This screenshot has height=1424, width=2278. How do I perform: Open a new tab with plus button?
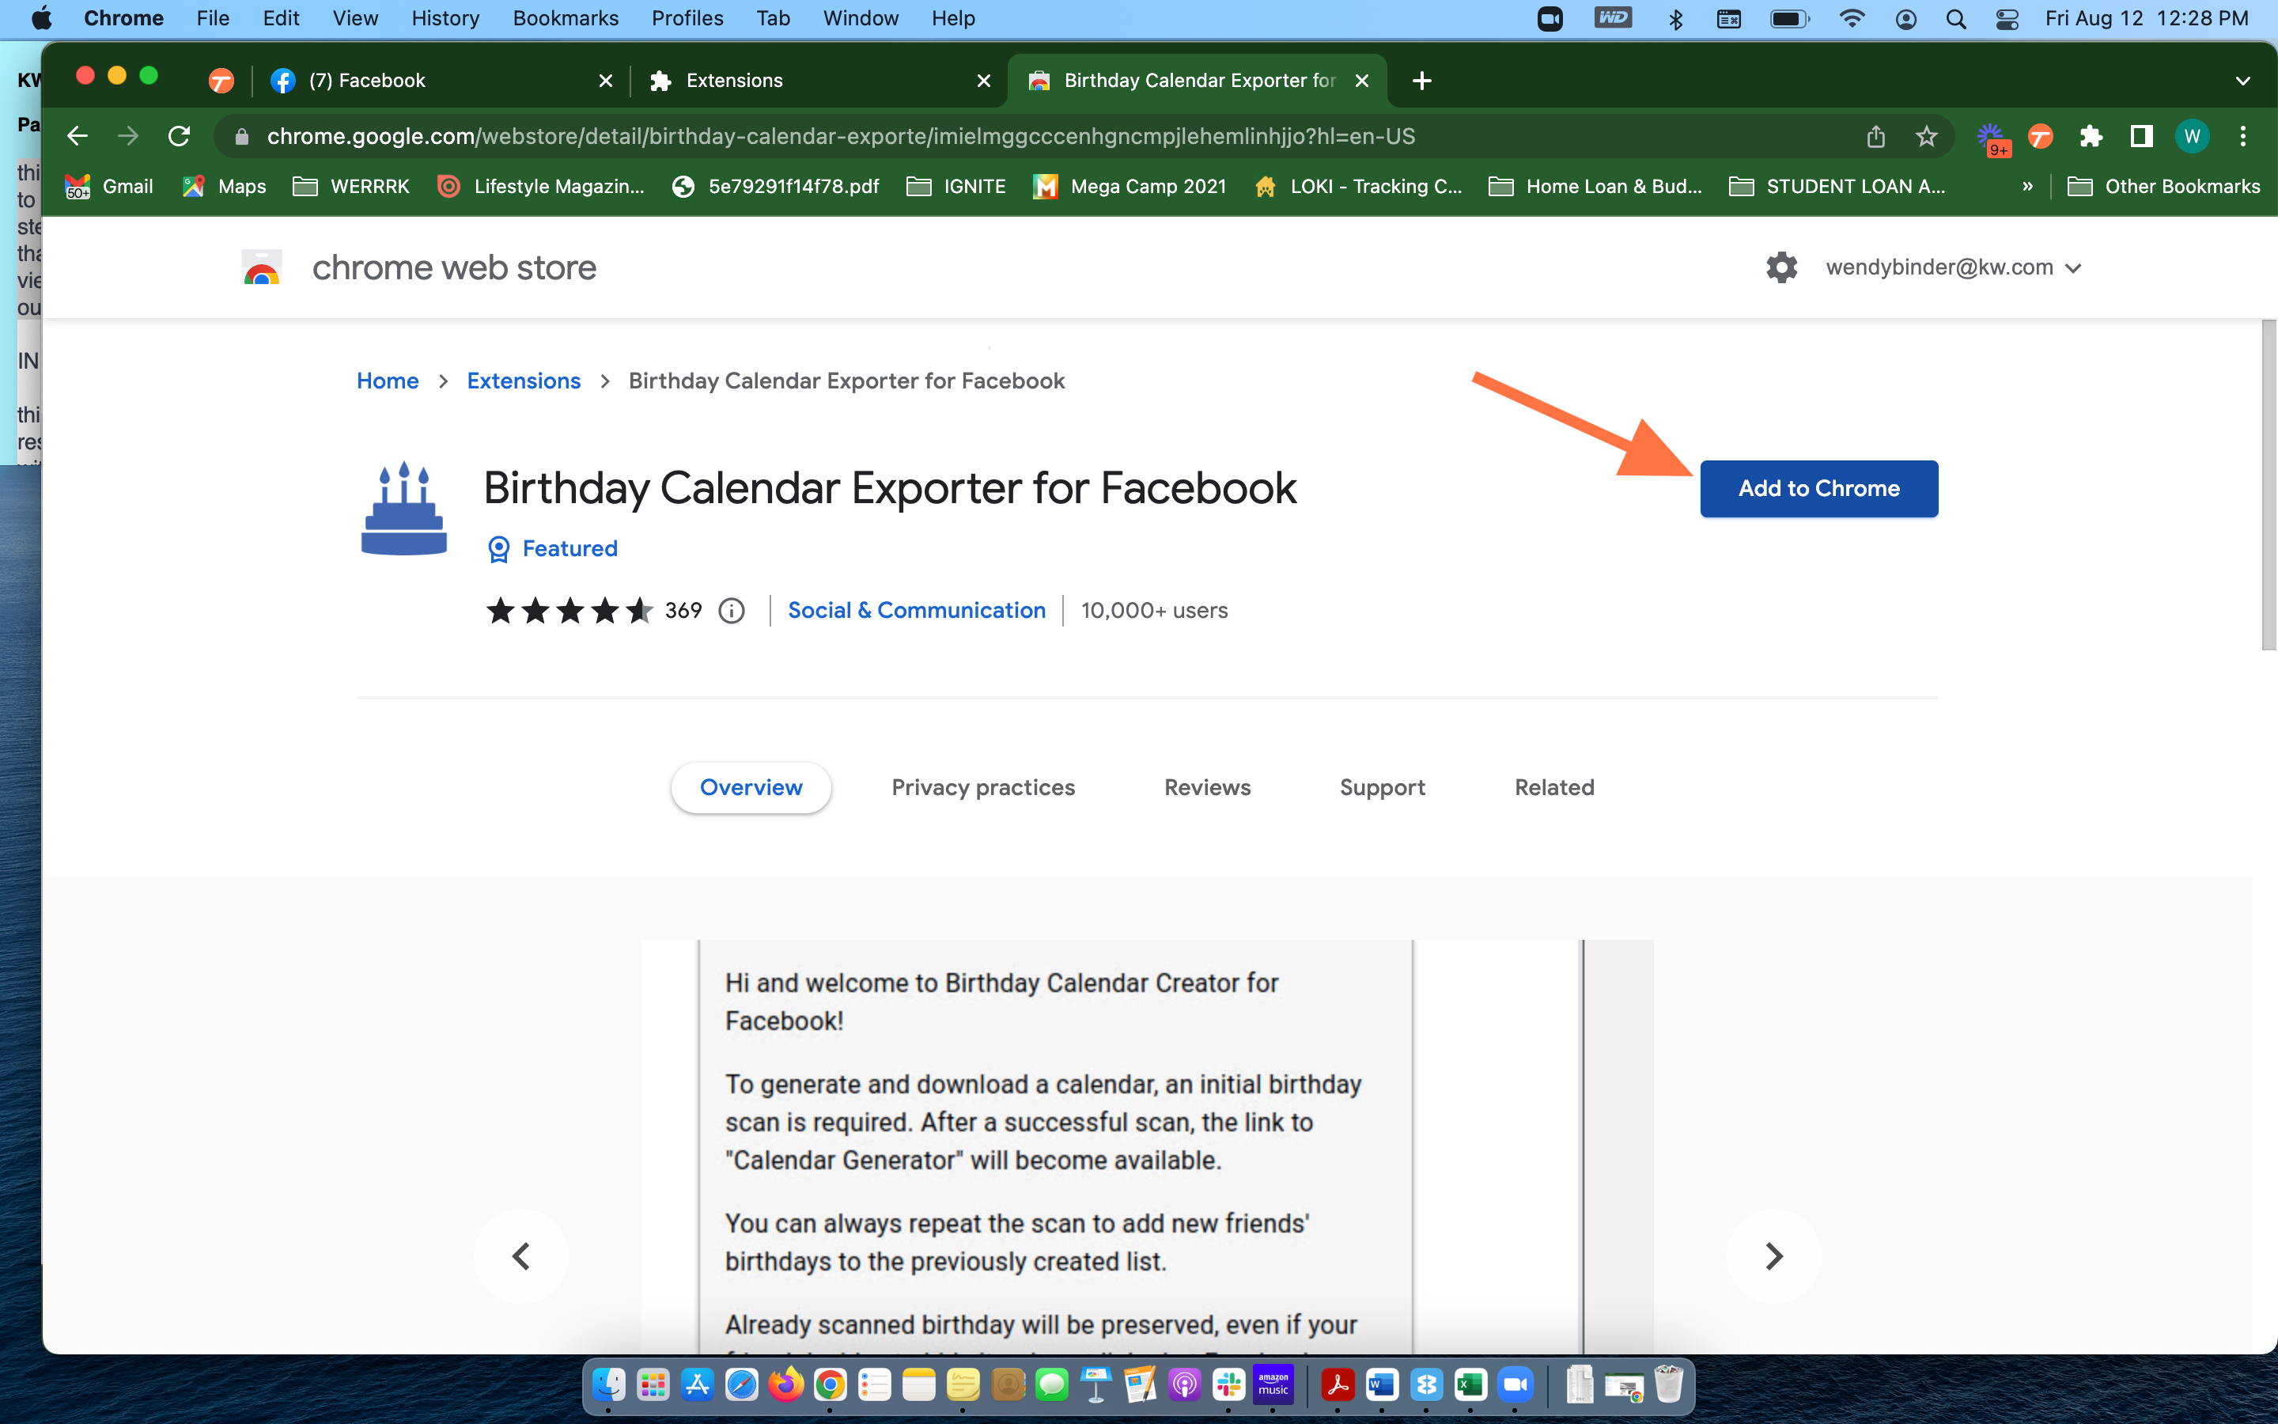coord(1422,81)
